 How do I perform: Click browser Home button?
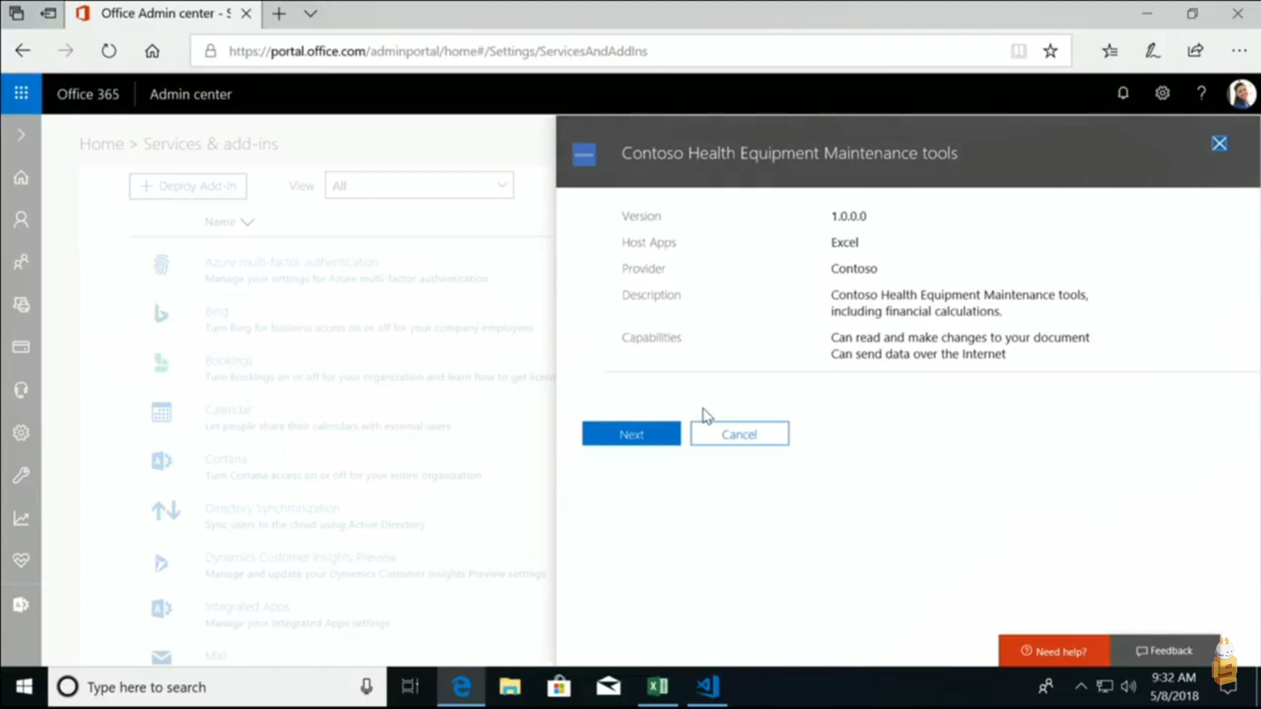coord(152,51)
